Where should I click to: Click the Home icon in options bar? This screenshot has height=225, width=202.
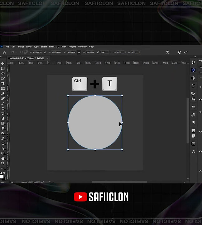4,52
